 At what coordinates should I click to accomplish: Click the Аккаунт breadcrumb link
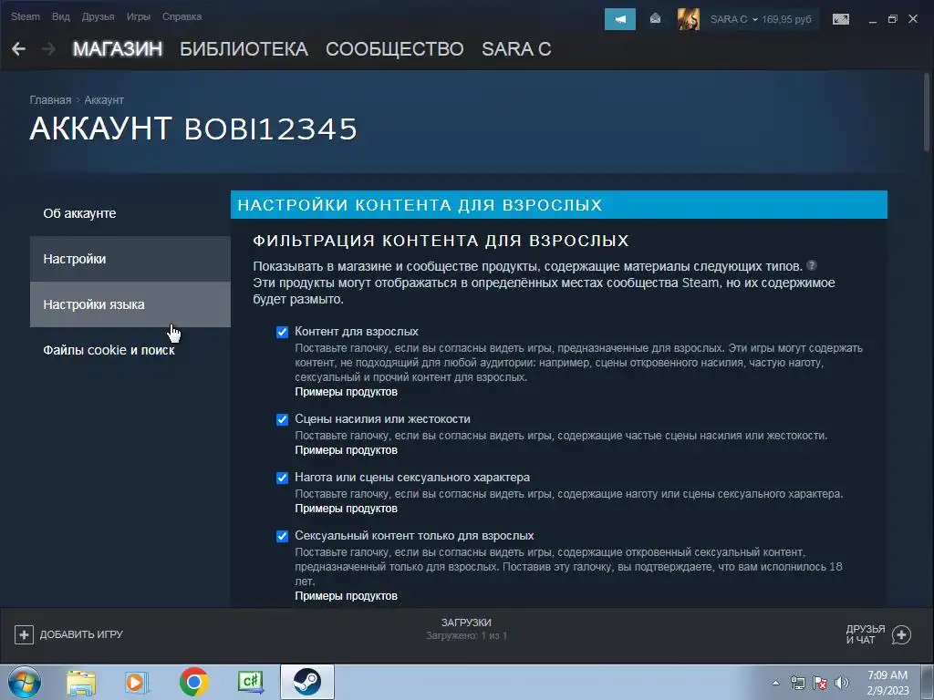click(104, 100)
